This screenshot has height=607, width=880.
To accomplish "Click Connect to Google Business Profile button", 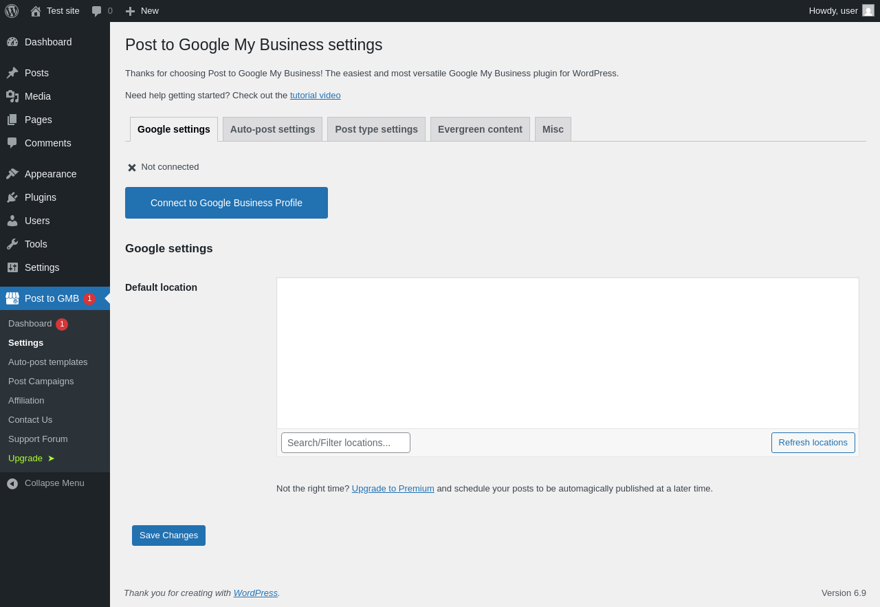I will pos(226,203).
